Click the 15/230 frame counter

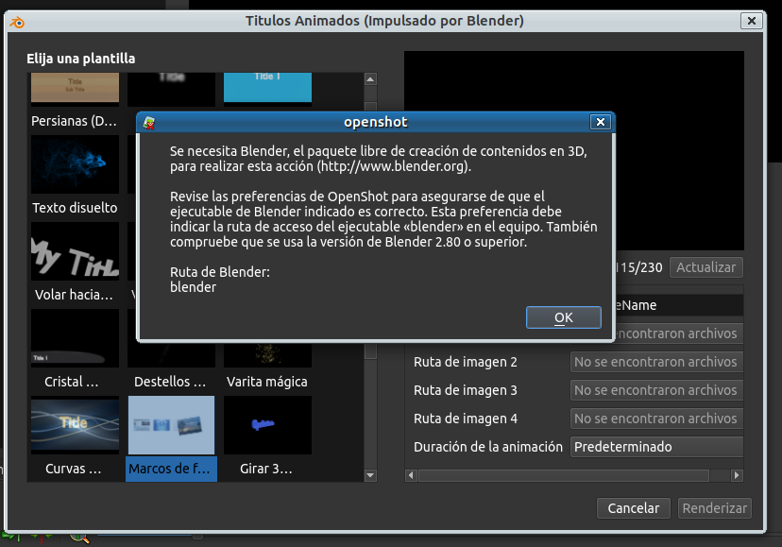coord(641,267)
